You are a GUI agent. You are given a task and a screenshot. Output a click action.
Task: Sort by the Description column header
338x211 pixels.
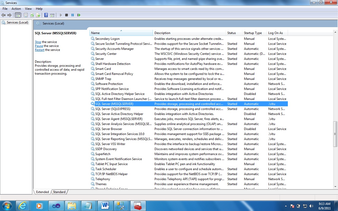pos(189,33)
